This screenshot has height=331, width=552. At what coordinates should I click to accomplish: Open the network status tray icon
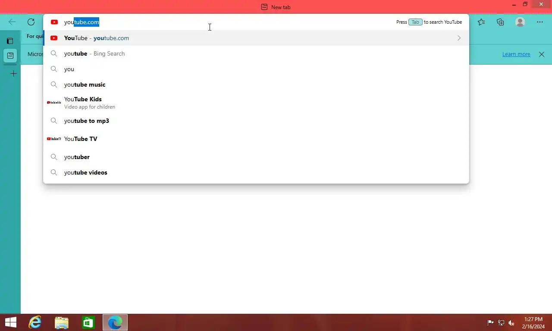click(501, 323)
